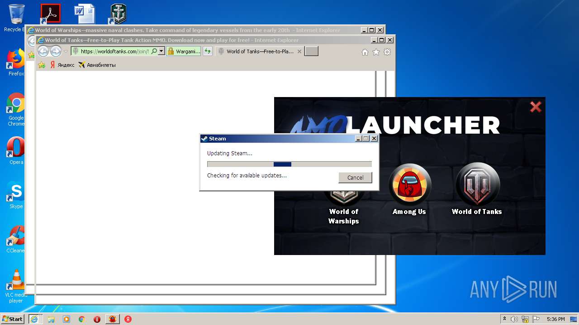Click Steam logo in the dialog title bar
This screenshot has height=325, width=579.
point(204,139)
